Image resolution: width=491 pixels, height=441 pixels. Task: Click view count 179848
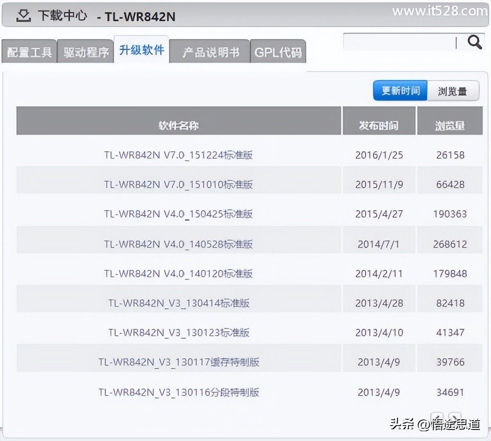point(450,274)
